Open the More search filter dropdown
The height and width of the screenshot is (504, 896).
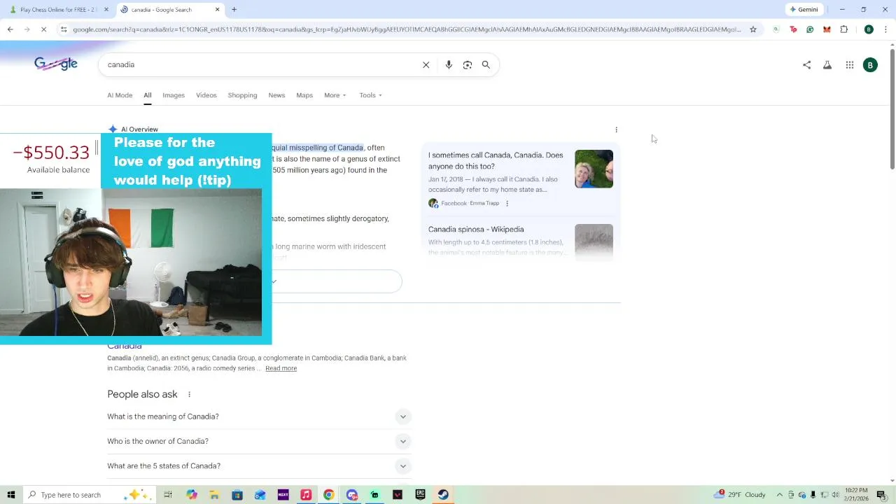point(335,95)
